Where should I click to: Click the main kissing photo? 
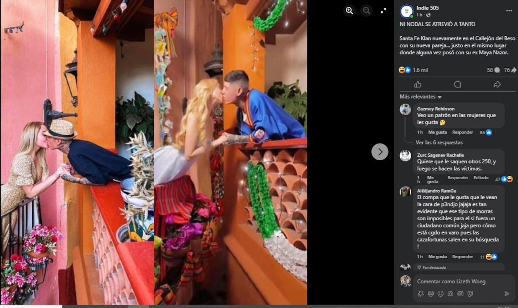154,152
